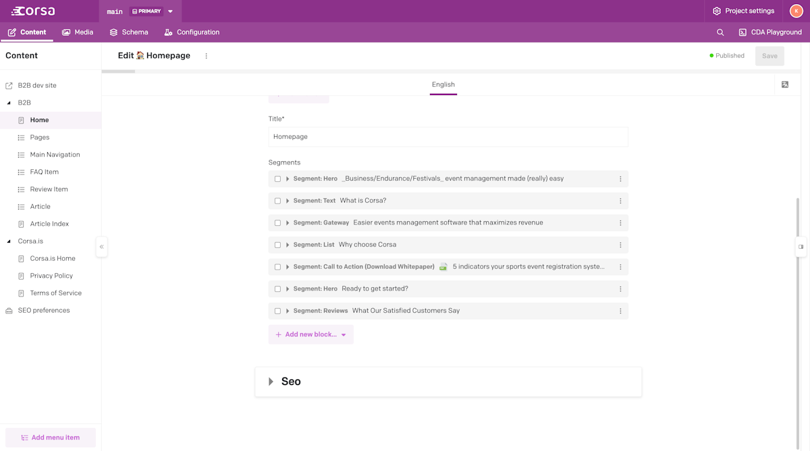Click the SEO preferences icon in sidebar
This screenshot has width=810, height=451.
point(9,311)
